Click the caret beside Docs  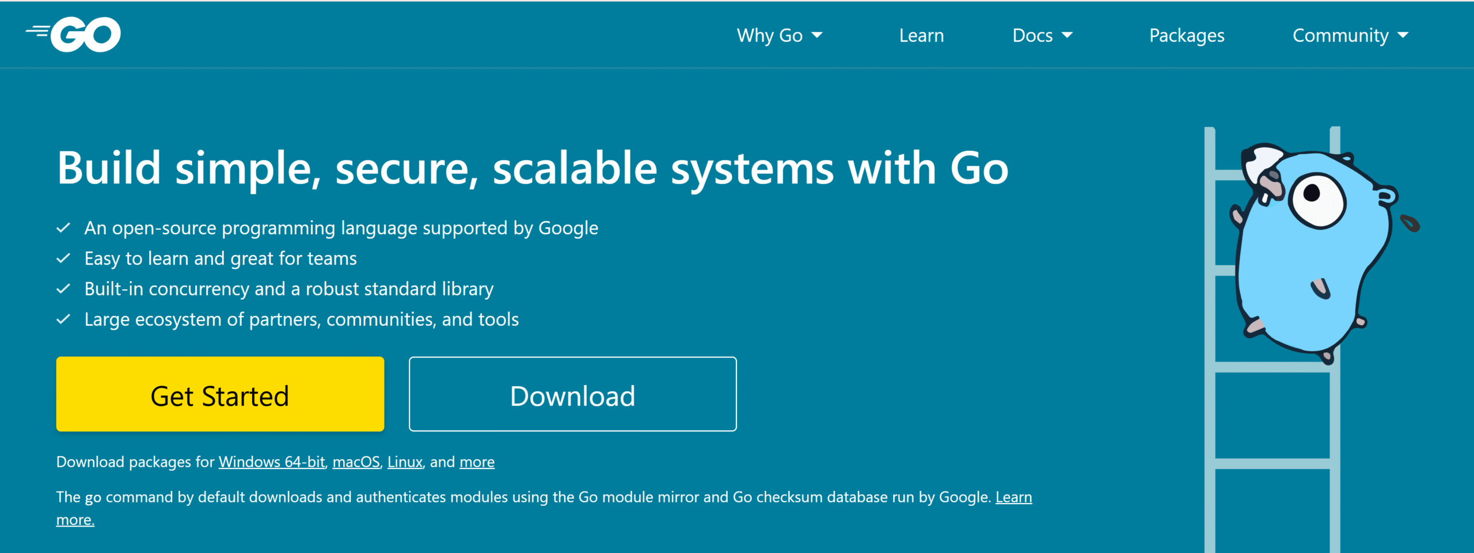1067,35
